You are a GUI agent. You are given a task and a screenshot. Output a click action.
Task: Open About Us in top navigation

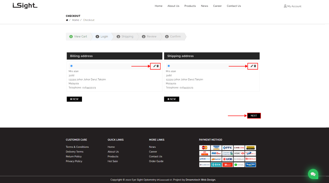[173, 6]
